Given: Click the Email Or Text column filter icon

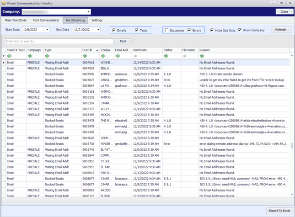Looking at the screenshot, I should pyautogui.click(x=9, y=56).
